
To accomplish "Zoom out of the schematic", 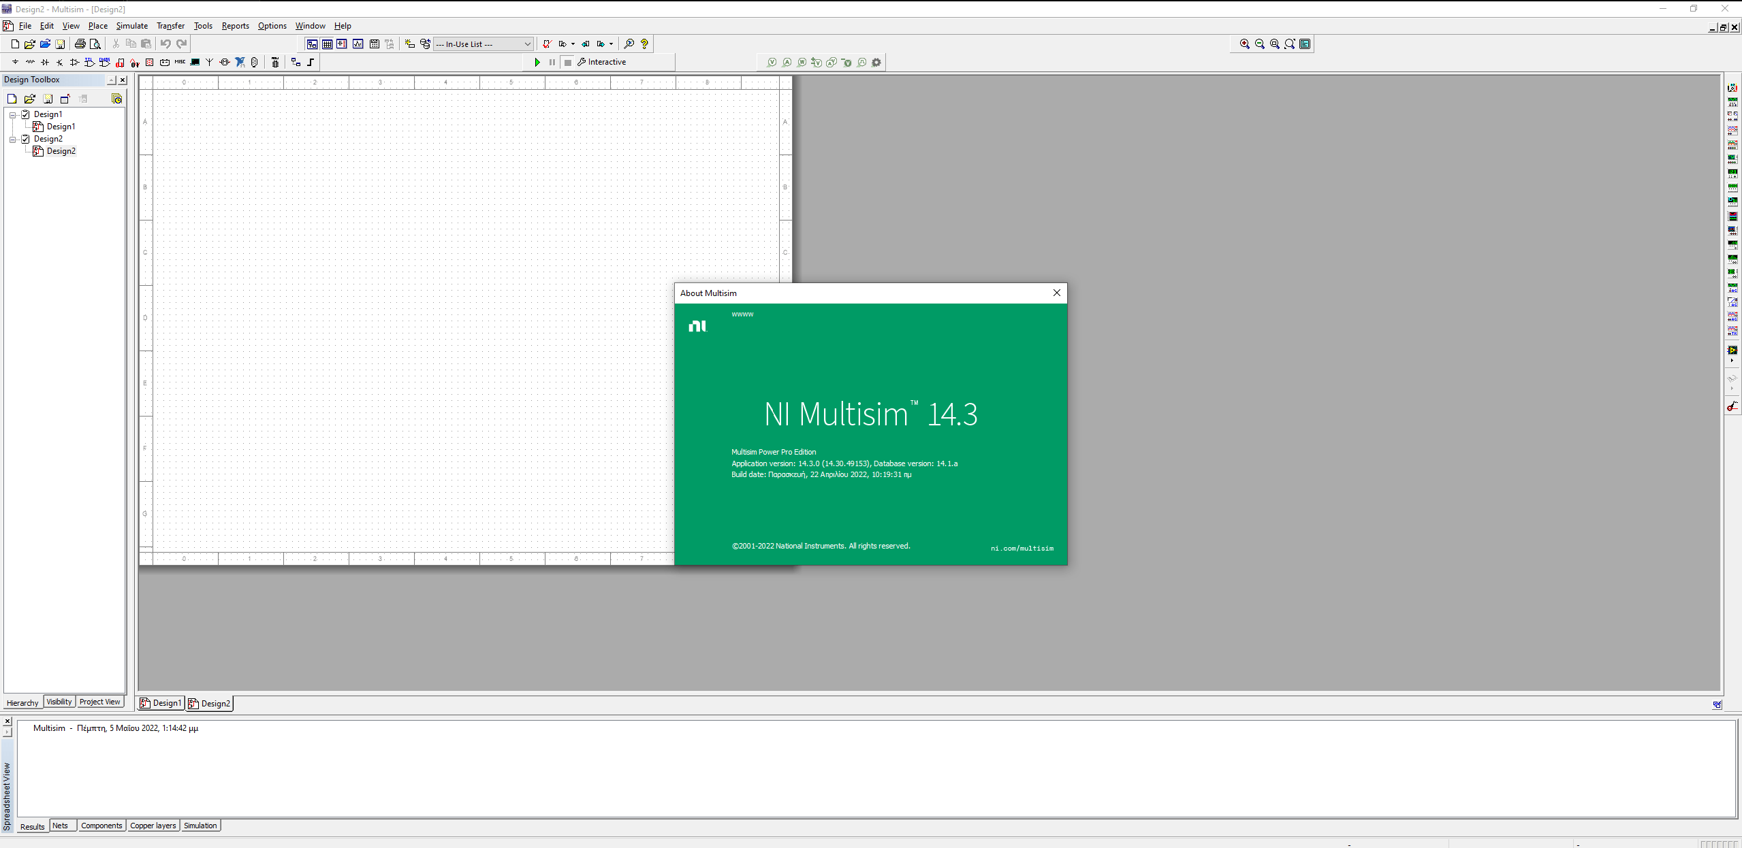I will 1260,44.
